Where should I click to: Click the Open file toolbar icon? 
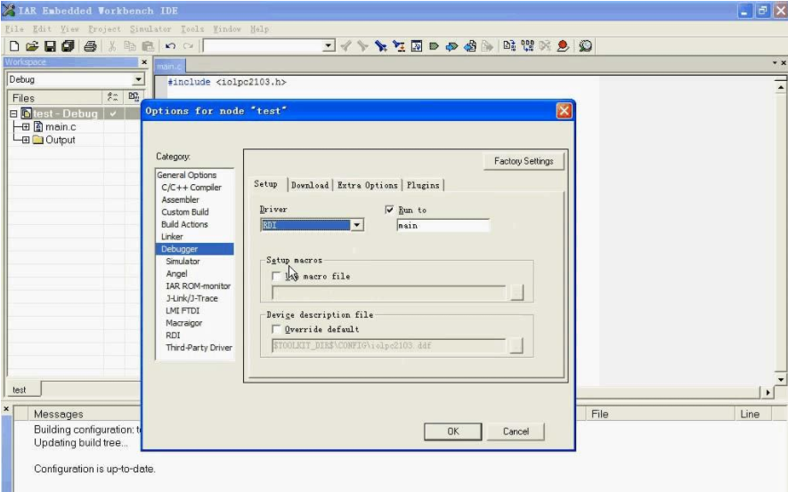pyautogui.click(x=32, y=46)
